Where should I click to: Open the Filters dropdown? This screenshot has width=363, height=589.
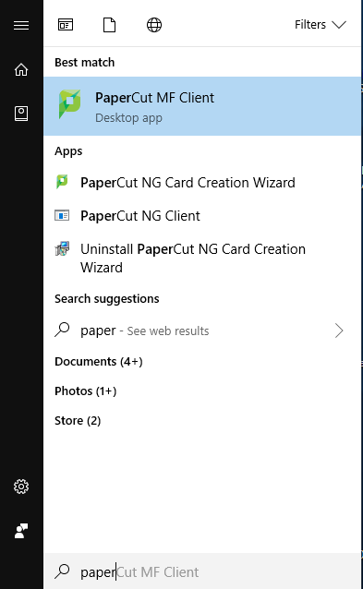coord(321,25)
